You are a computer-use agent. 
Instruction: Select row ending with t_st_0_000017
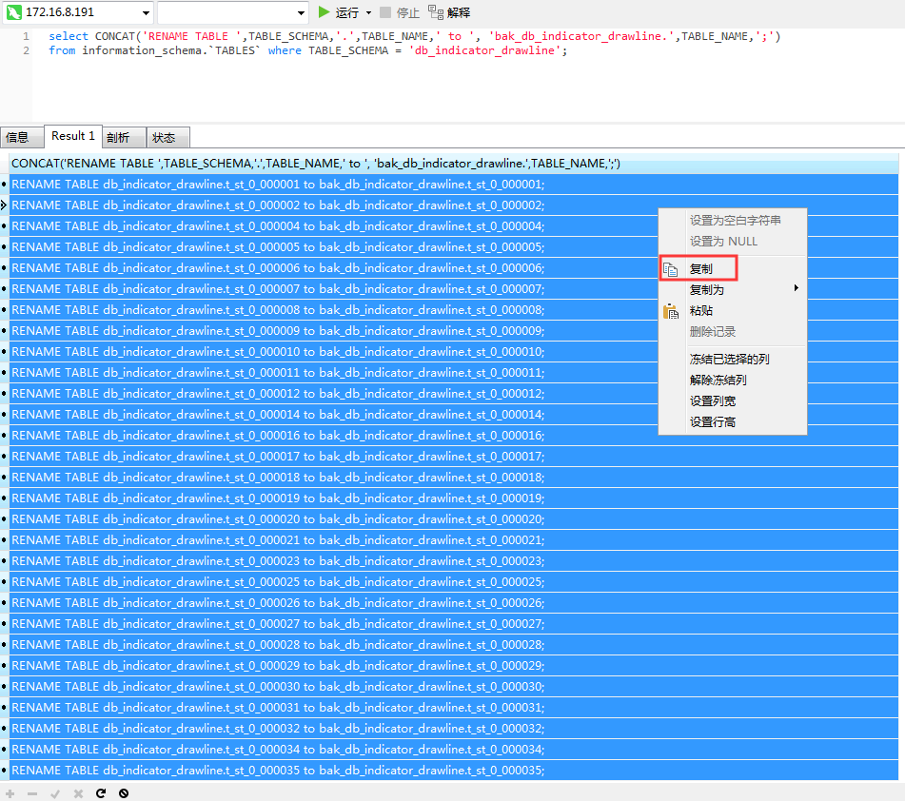[454, 457]
